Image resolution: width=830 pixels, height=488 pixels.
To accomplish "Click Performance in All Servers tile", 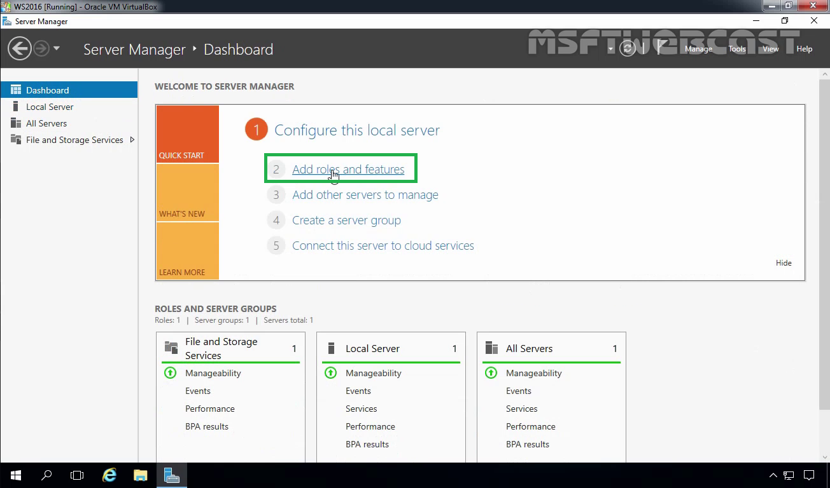I will click(x=531, y=426).
